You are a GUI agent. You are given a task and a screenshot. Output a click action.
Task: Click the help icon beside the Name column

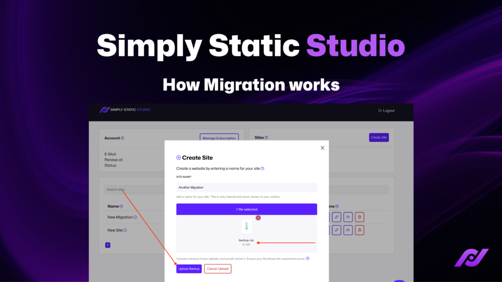click(x=122, y=206)
